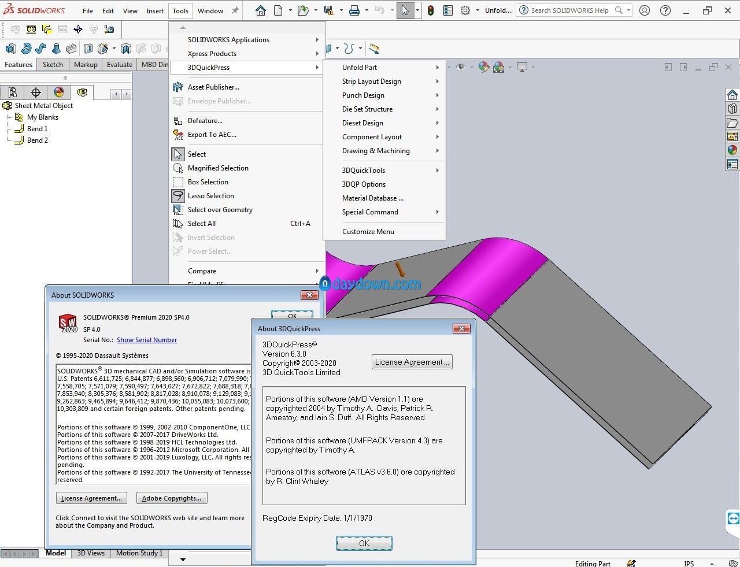Pin the menu bar with the pushpin
Viewport: 740px width, 567px height.
(x=235, y=10)
